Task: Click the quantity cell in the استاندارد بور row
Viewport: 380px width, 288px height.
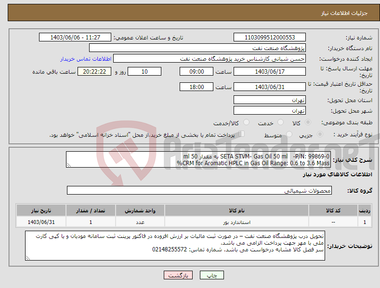Action: click(x=91, y=222)
